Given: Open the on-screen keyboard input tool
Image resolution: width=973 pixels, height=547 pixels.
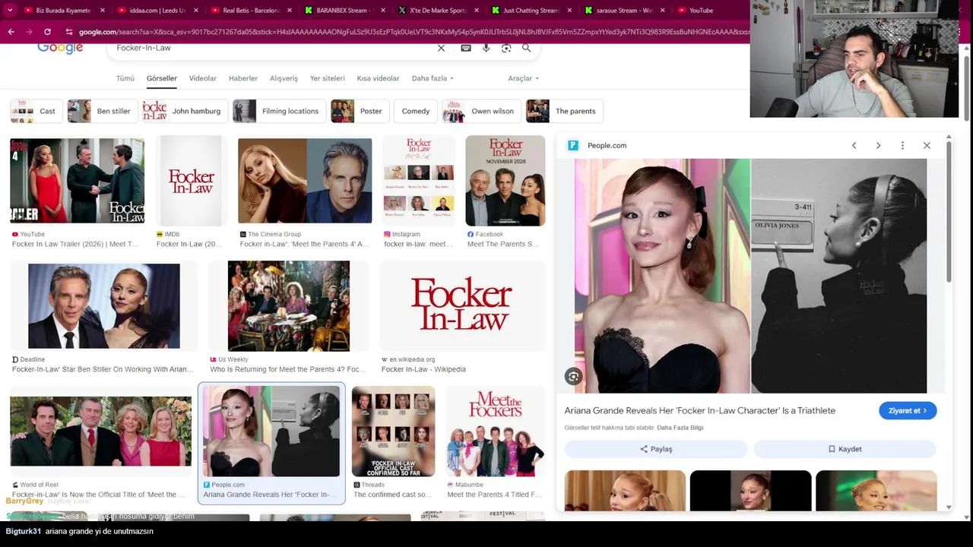Looking at the screenshot, I should [x=466, y=48].
